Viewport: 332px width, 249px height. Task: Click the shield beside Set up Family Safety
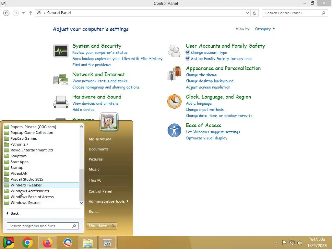188,58
